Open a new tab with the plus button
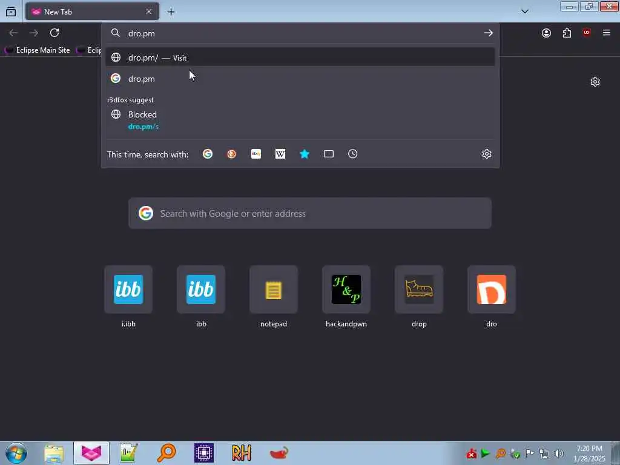Viewport: 620px width, 465px height. pyautogui.click(x=171, y=12)
